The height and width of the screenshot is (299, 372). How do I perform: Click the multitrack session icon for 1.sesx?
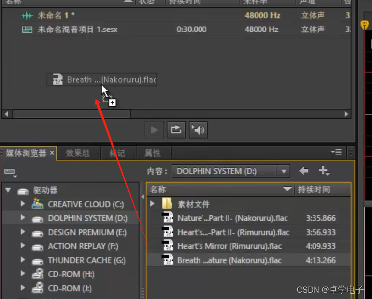27,30
